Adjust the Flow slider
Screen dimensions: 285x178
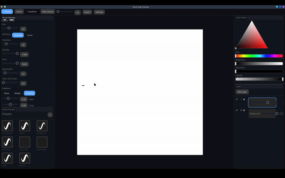10,63
